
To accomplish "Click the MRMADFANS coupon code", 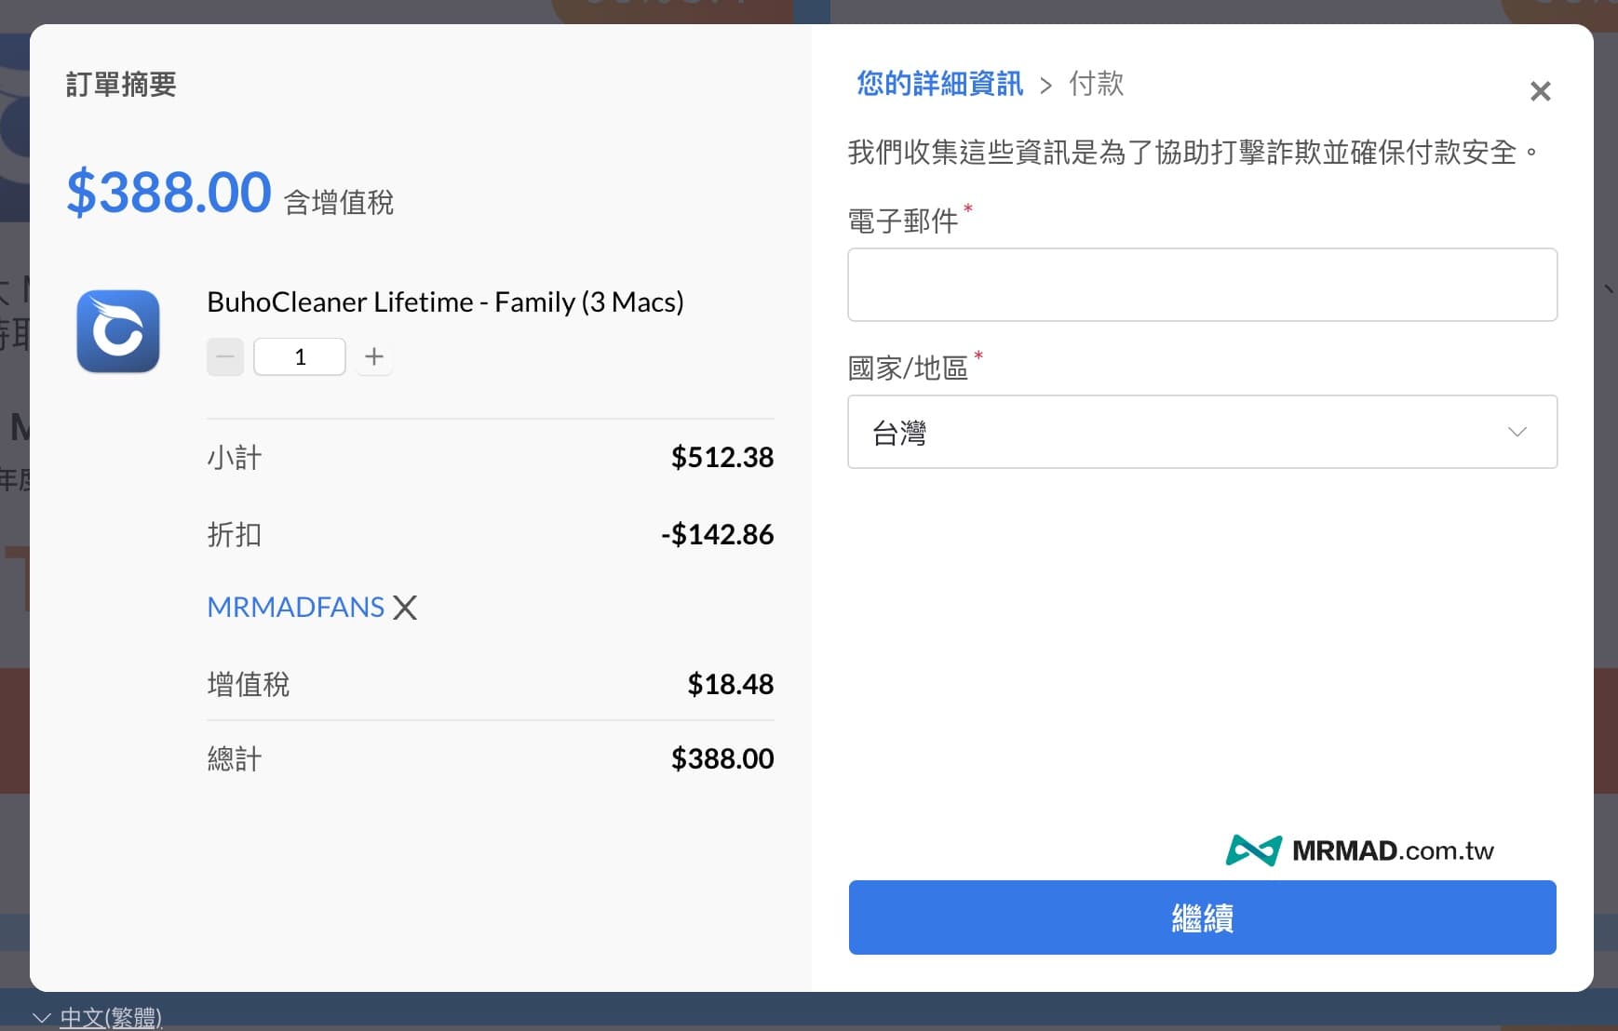I will [x=295, y=607].
